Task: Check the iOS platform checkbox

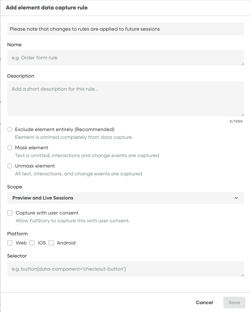Action: [x=32, y=243]
